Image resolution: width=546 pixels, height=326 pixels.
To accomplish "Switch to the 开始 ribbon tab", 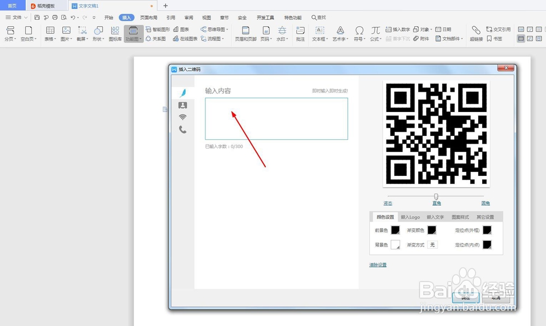I will (x=109, y=17).
